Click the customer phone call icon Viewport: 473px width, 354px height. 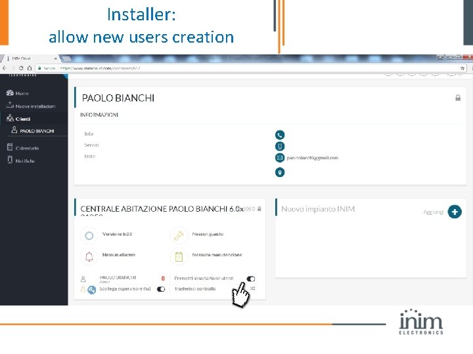[x=280, y=135]
